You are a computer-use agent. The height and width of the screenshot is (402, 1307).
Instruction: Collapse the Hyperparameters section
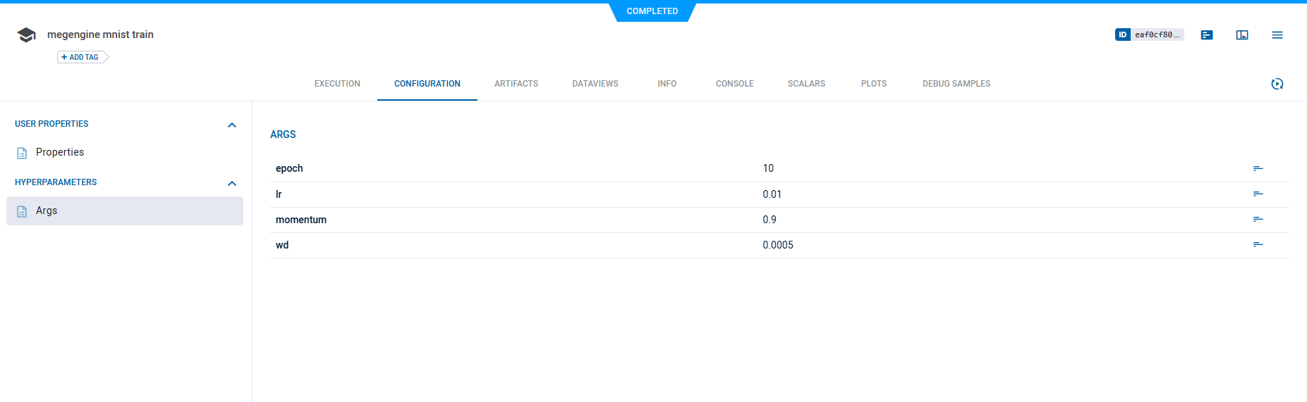coord(232,184)
